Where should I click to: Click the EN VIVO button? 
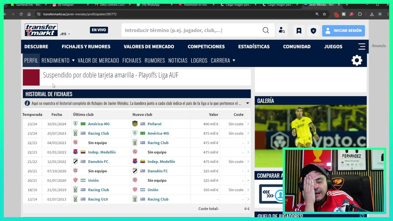[99, 30]
